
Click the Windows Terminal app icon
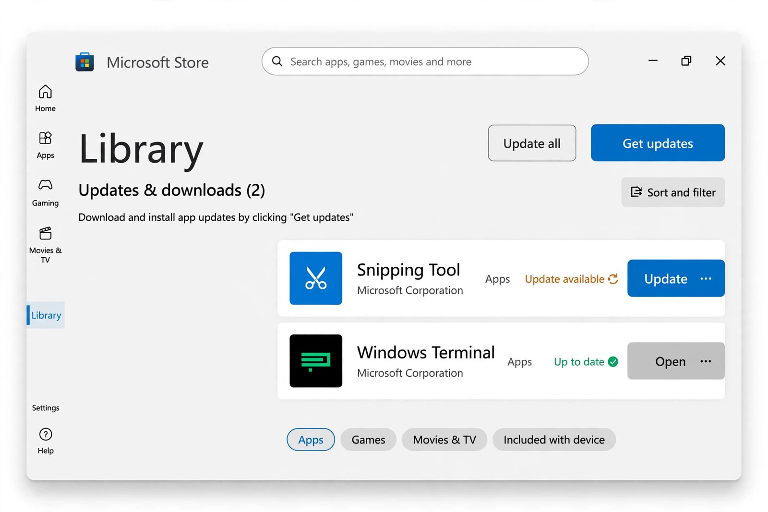tap(316, 361)
